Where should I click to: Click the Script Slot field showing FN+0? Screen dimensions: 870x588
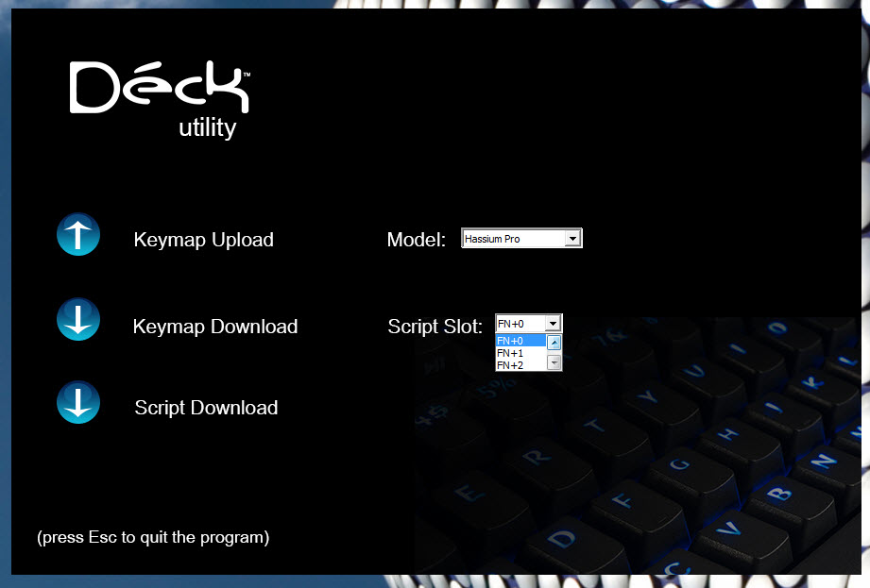[x=529, y=324]
